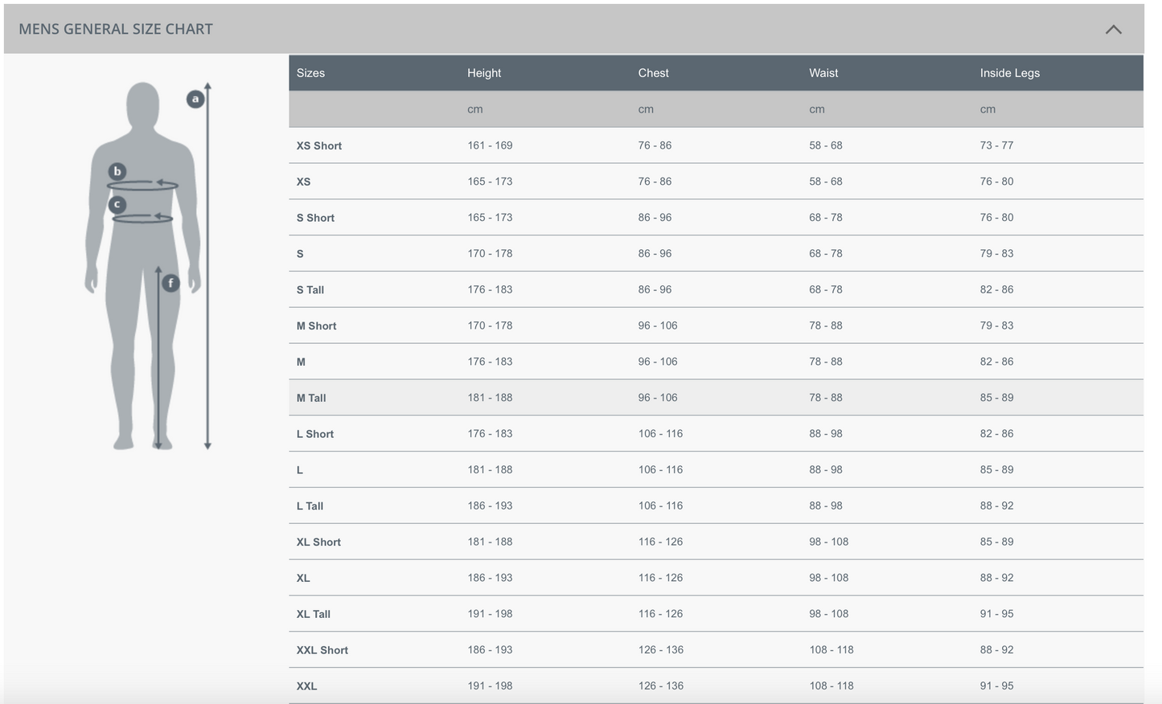Select the XL Short size row label
This screenshot has width=1162, height=704.
[318, 542]
